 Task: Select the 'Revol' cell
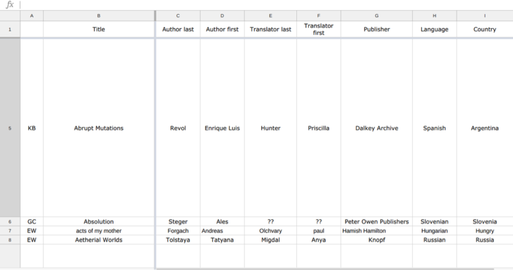(x=178, y=128)
